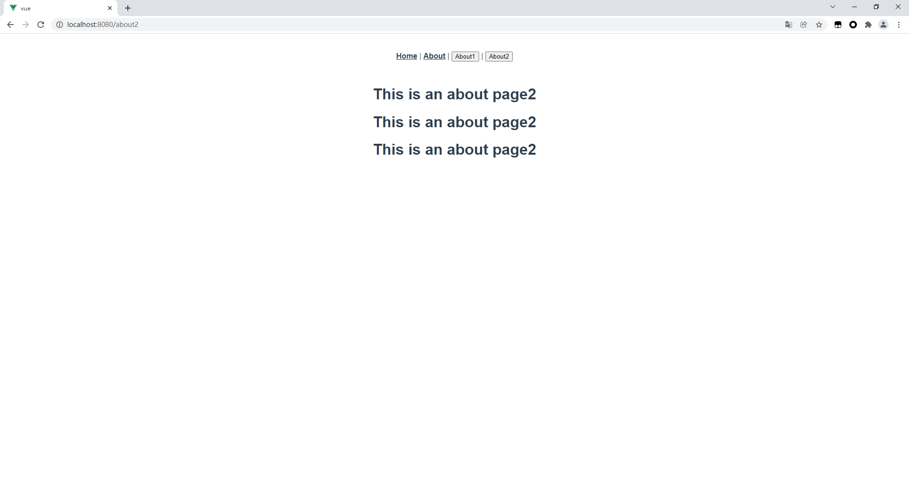Share this page icon
Viewport: 909px width, 490px height.
(x=804, y=25)
